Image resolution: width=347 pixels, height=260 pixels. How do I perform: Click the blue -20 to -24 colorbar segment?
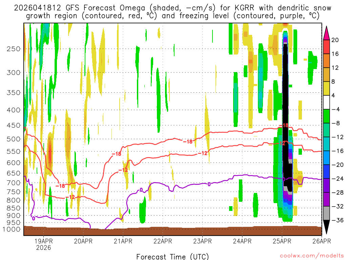point(326,172)
